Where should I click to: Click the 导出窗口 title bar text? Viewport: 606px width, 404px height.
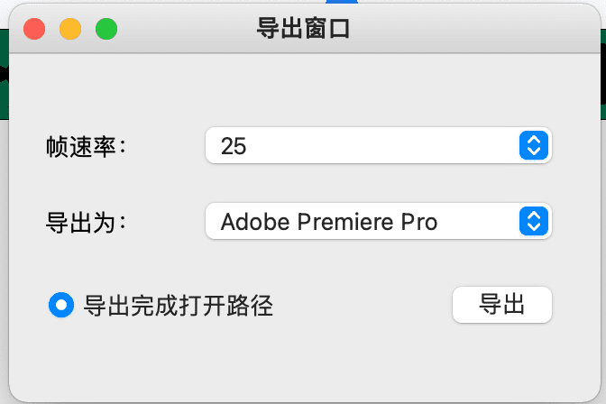(303, 28)
